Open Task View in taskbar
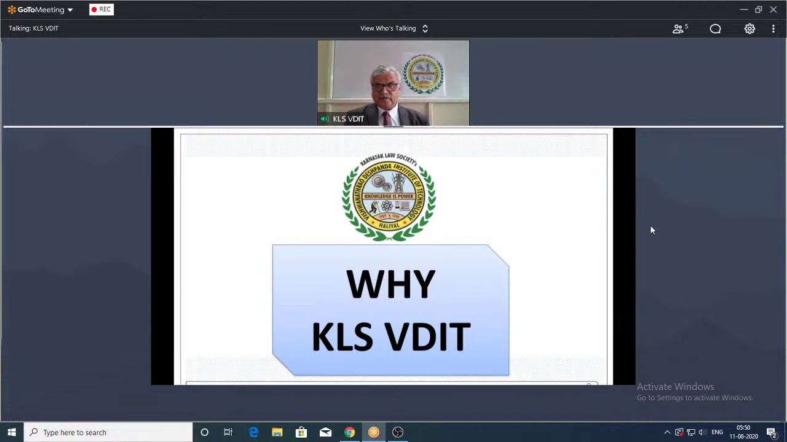Image resolution: width=787 pixels, height=442 pixels. [x=228, y=432]
